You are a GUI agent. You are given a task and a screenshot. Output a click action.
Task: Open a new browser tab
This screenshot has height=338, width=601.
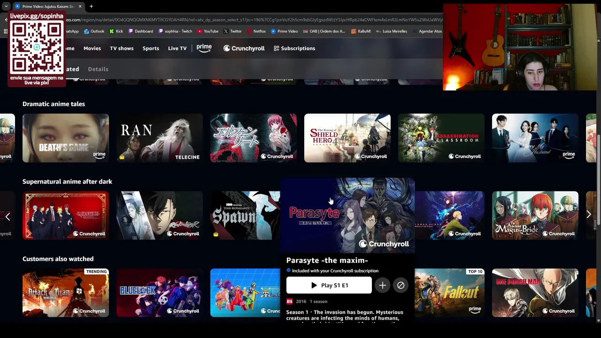click(x=91, y=7)
